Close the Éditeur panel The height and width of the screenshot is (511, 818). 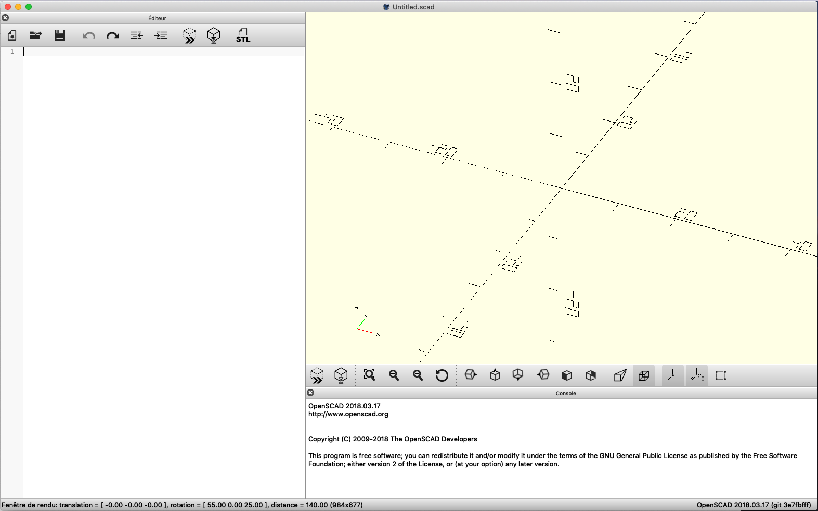[5, 18]
